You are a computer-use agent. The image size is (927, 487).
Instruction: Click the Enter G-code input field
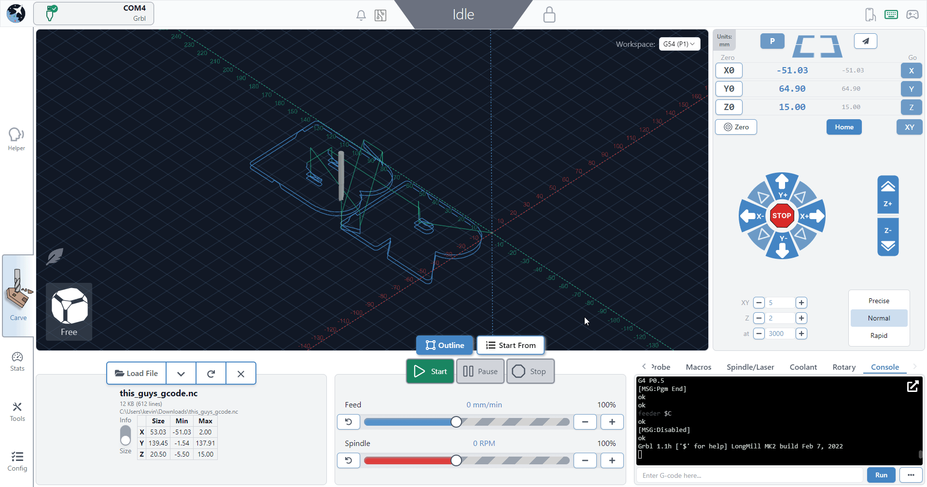749,475
